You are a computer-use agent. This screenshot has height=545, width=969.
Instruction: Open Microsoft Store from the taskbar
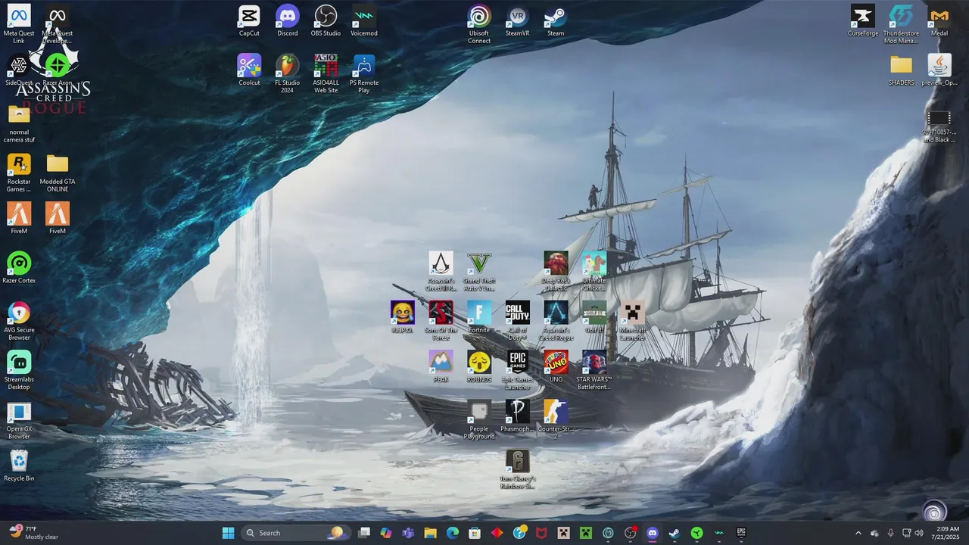click(475, 533)
